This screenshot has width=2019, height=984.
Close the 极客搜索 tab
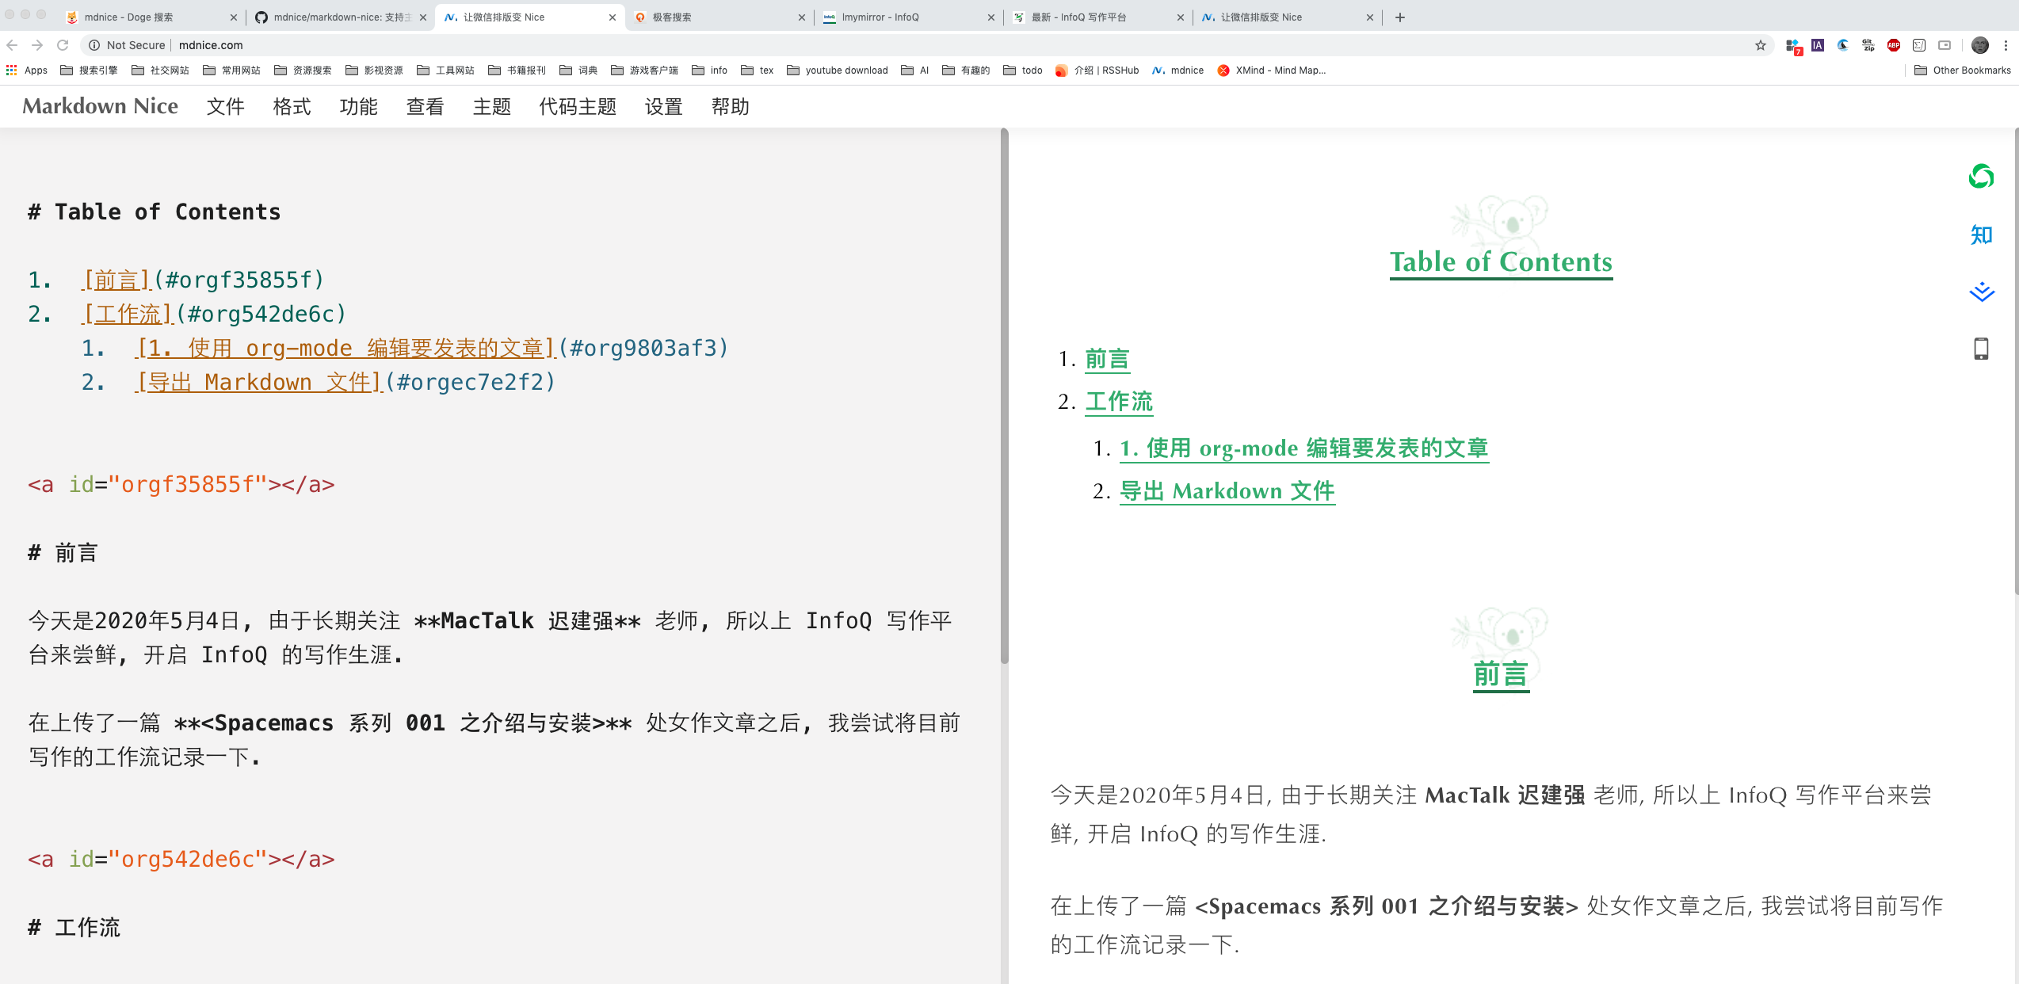[x=801, y=17]
